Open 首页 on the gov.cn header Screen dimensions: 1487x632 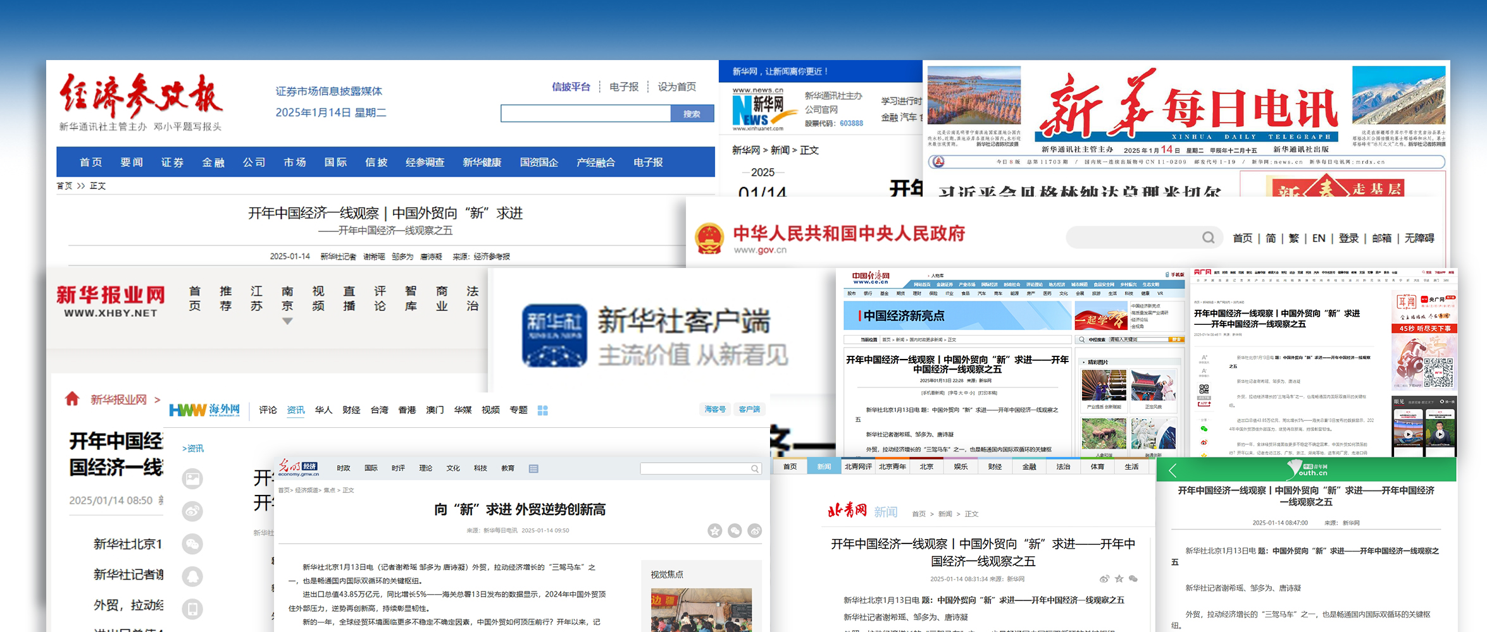(x=1242, y=238)
